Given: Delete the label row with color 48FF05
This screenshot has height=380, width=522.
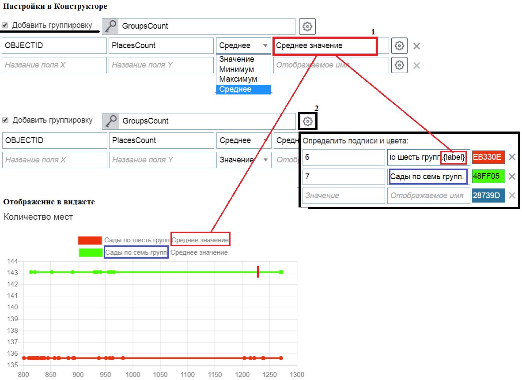Looking at the screenshot, I should 512,177.
